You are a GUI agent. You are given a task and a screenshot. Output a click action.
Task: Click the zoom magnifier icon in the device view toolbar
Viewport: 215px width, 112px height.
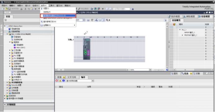click(x=107, y=20)
